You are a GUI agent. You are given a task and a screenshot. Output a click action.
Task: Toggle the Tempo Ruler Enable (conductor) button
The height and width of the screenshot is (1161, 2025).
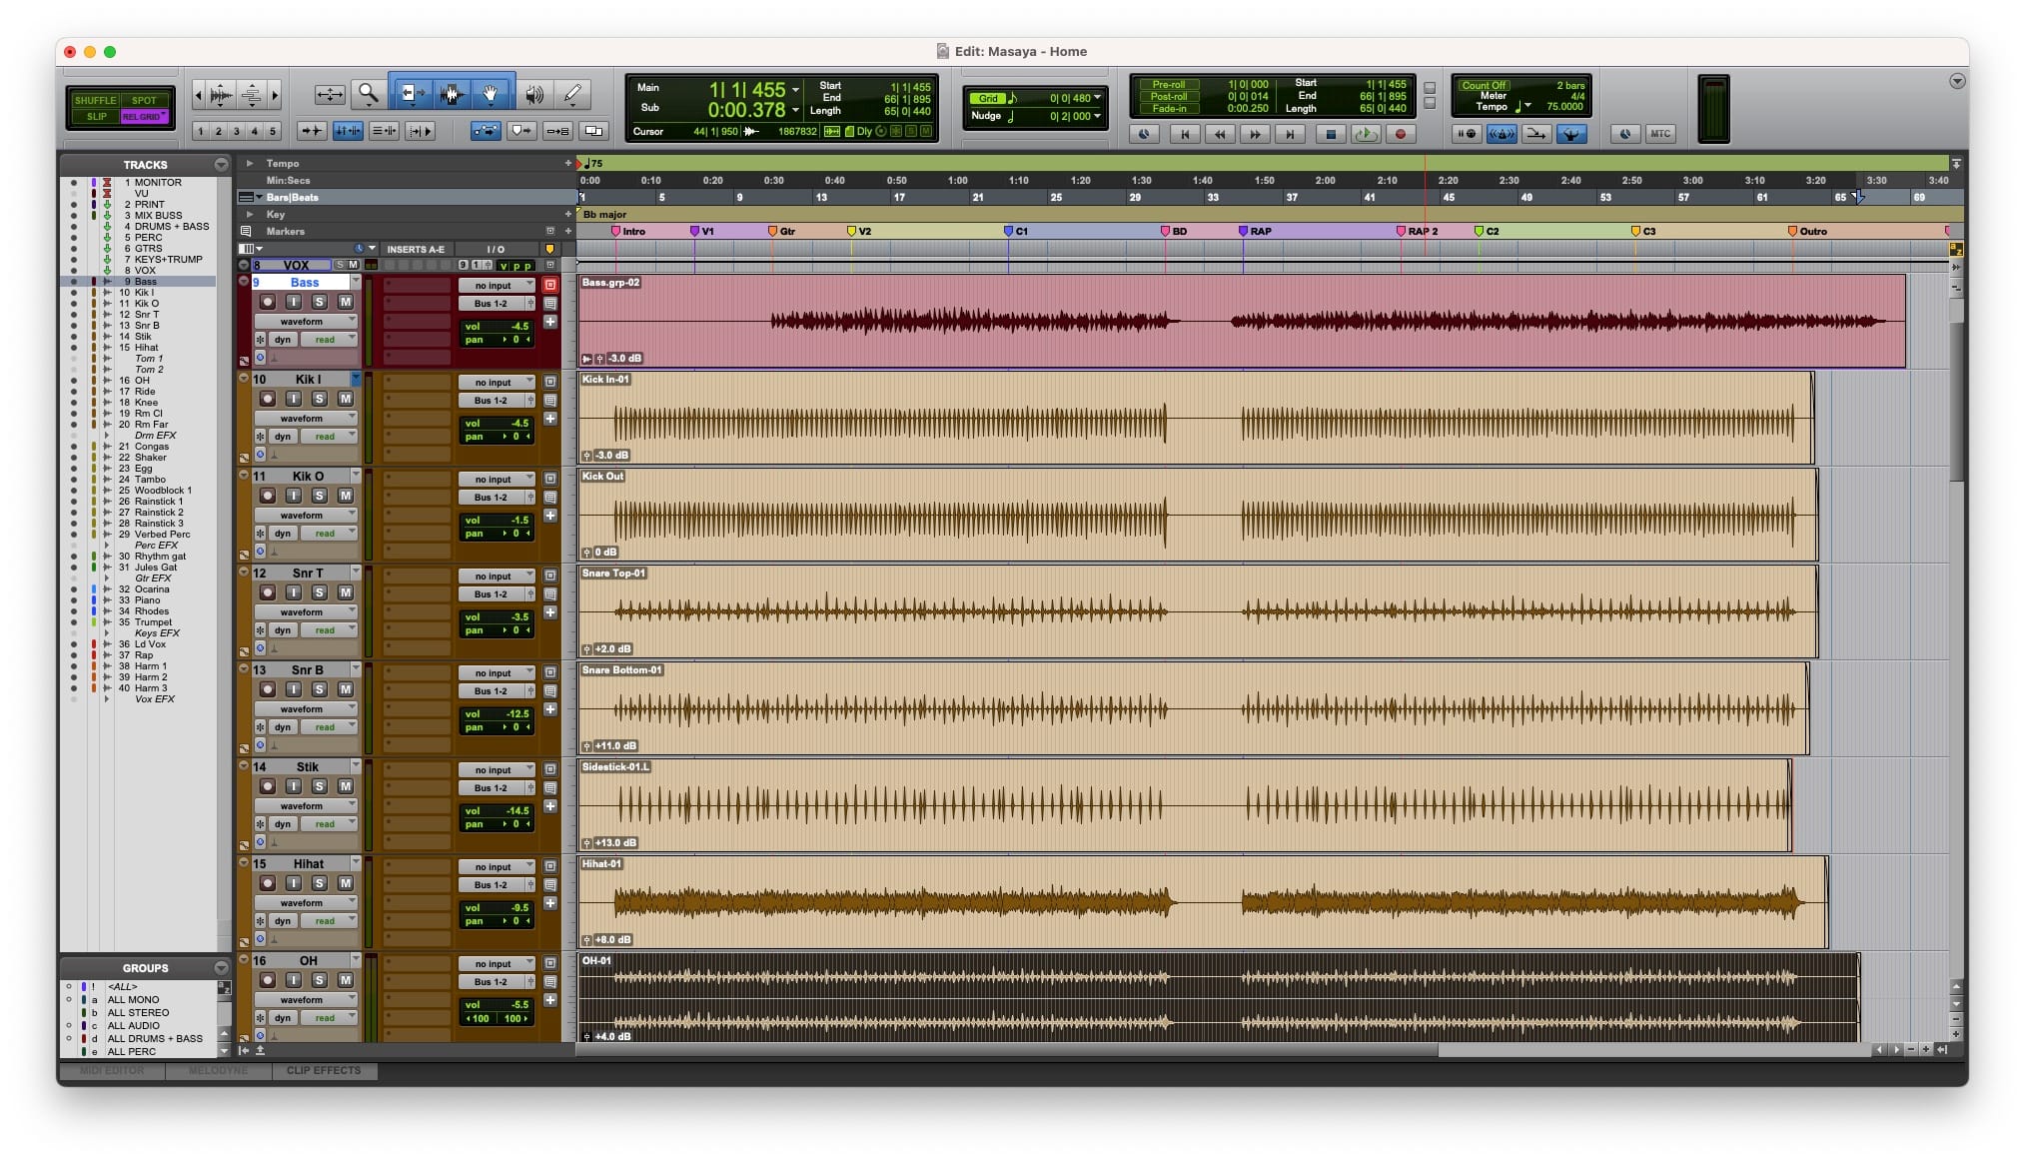[1571, 134]
